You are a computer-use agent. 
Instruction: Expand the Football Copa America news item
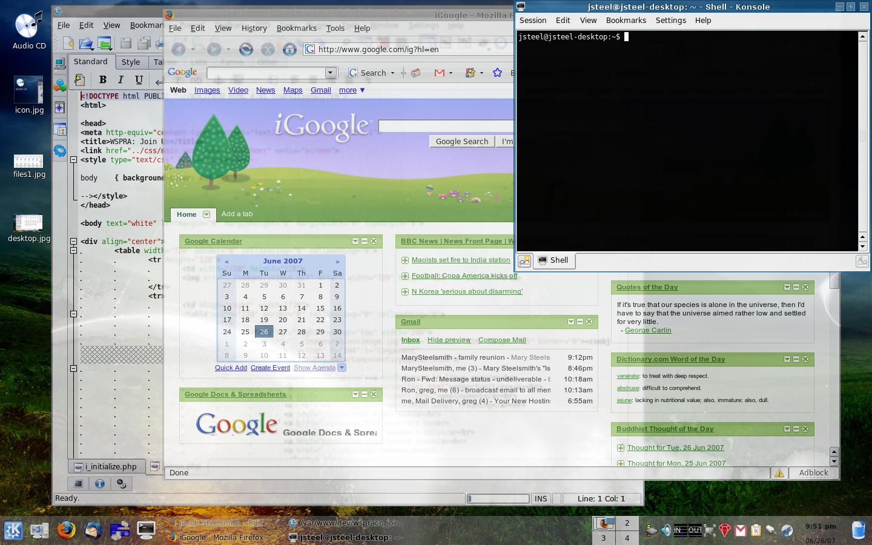click(x=405, y=276)
